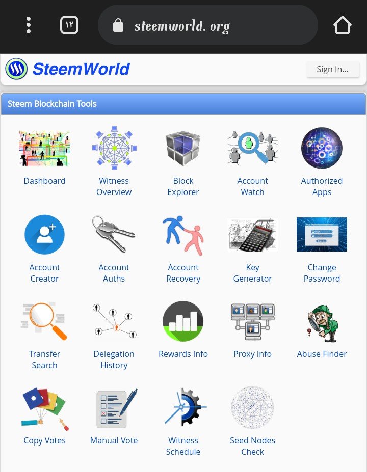Follow the Manual Vote text link
Image resolution: width=367 pixels, height=472 pixels.
114,441
